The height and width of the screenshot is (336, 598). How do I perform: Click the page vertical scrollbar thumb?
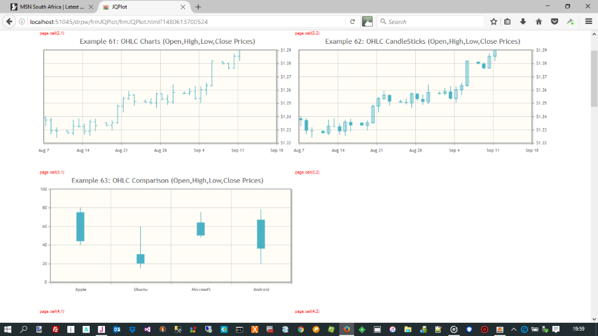[594, 78]
